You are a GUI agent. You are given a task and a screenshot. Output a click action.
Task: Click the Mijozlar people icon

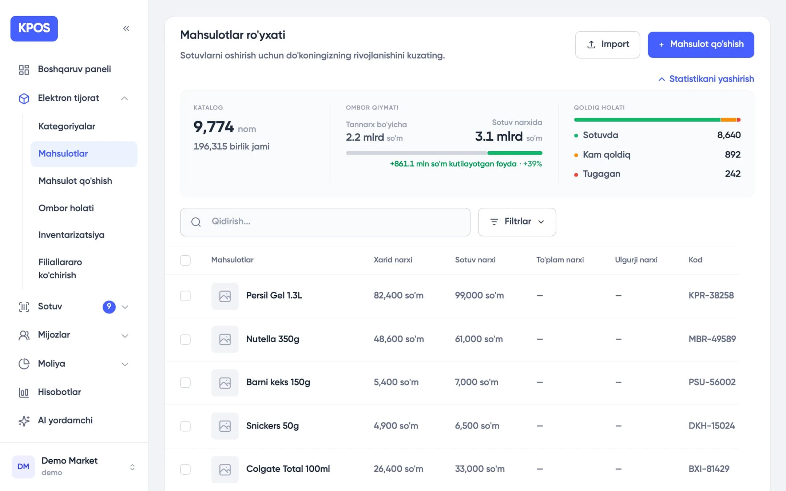[24, 335]
